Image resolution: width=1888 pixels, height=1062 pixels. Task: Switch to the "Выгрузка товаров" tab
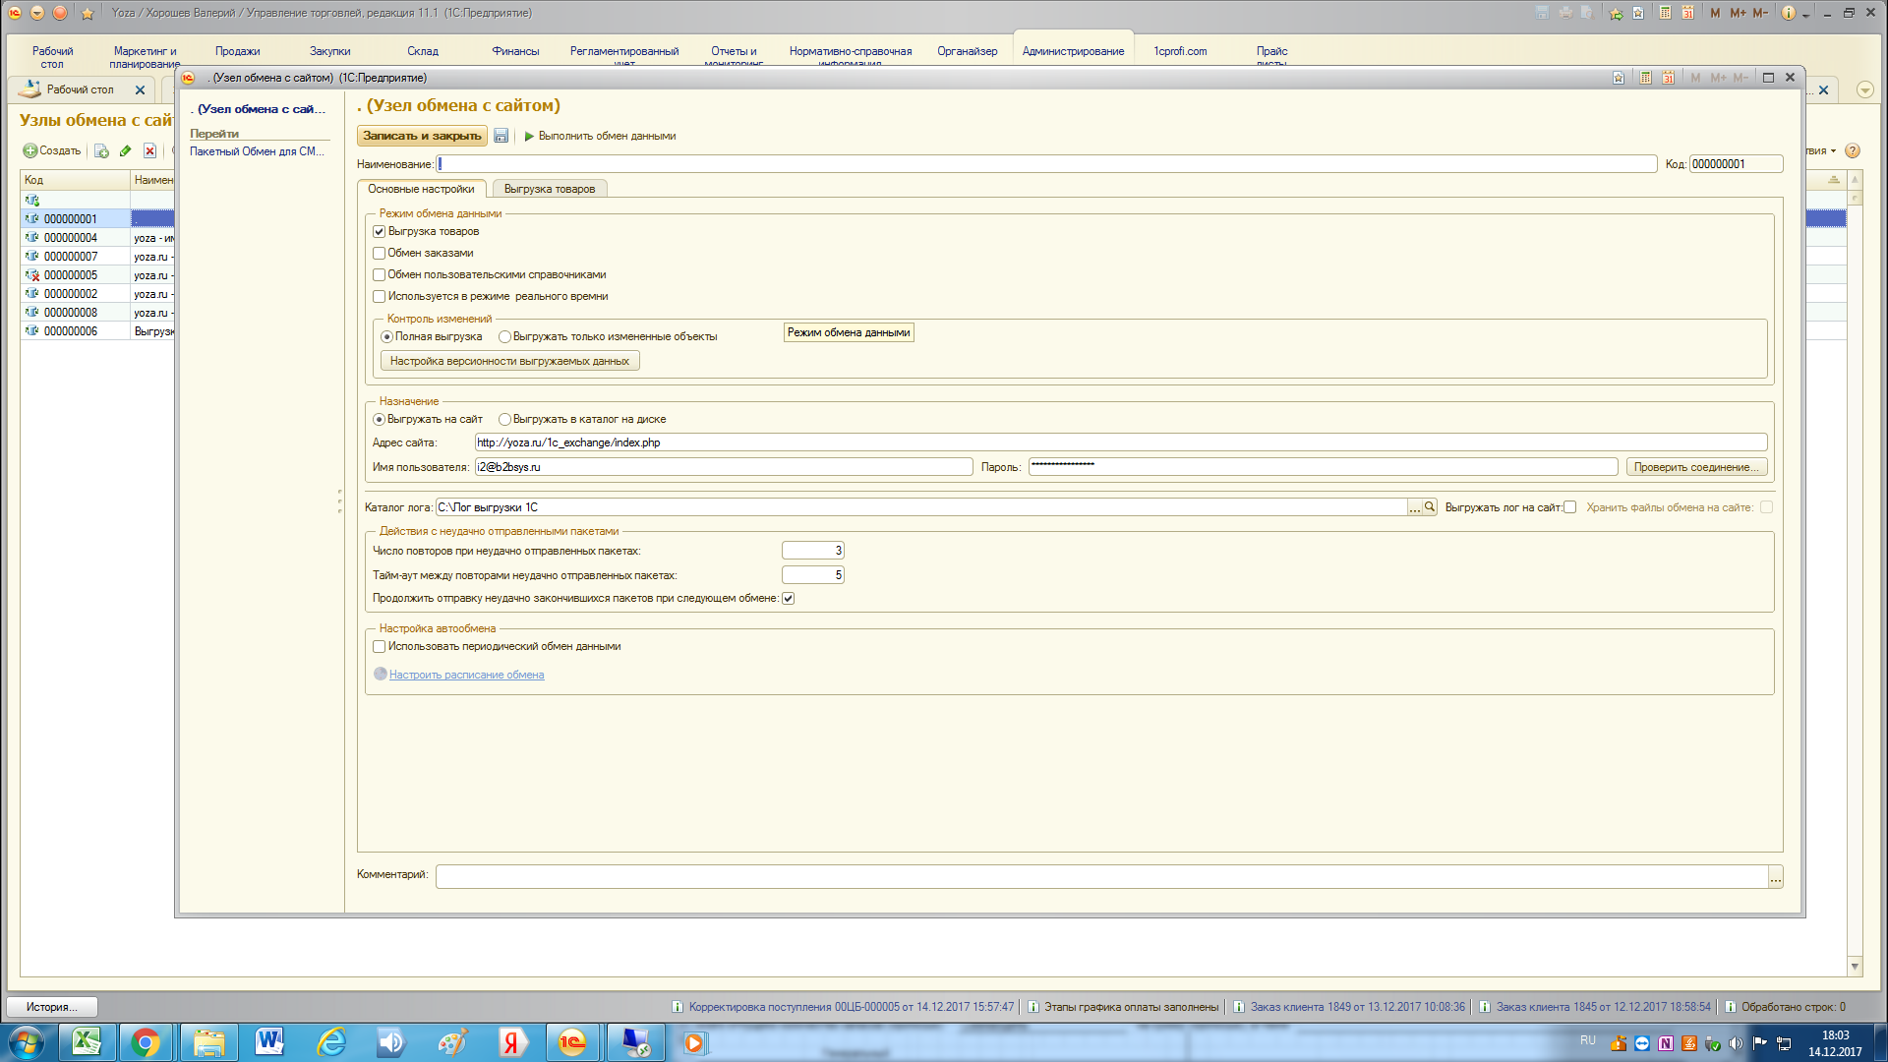pyautogui.click(x=549, y=189)
